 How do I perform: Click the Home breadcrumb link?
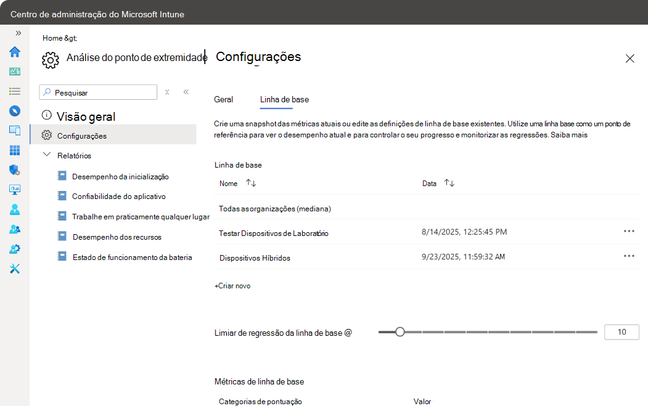point(52,38)
